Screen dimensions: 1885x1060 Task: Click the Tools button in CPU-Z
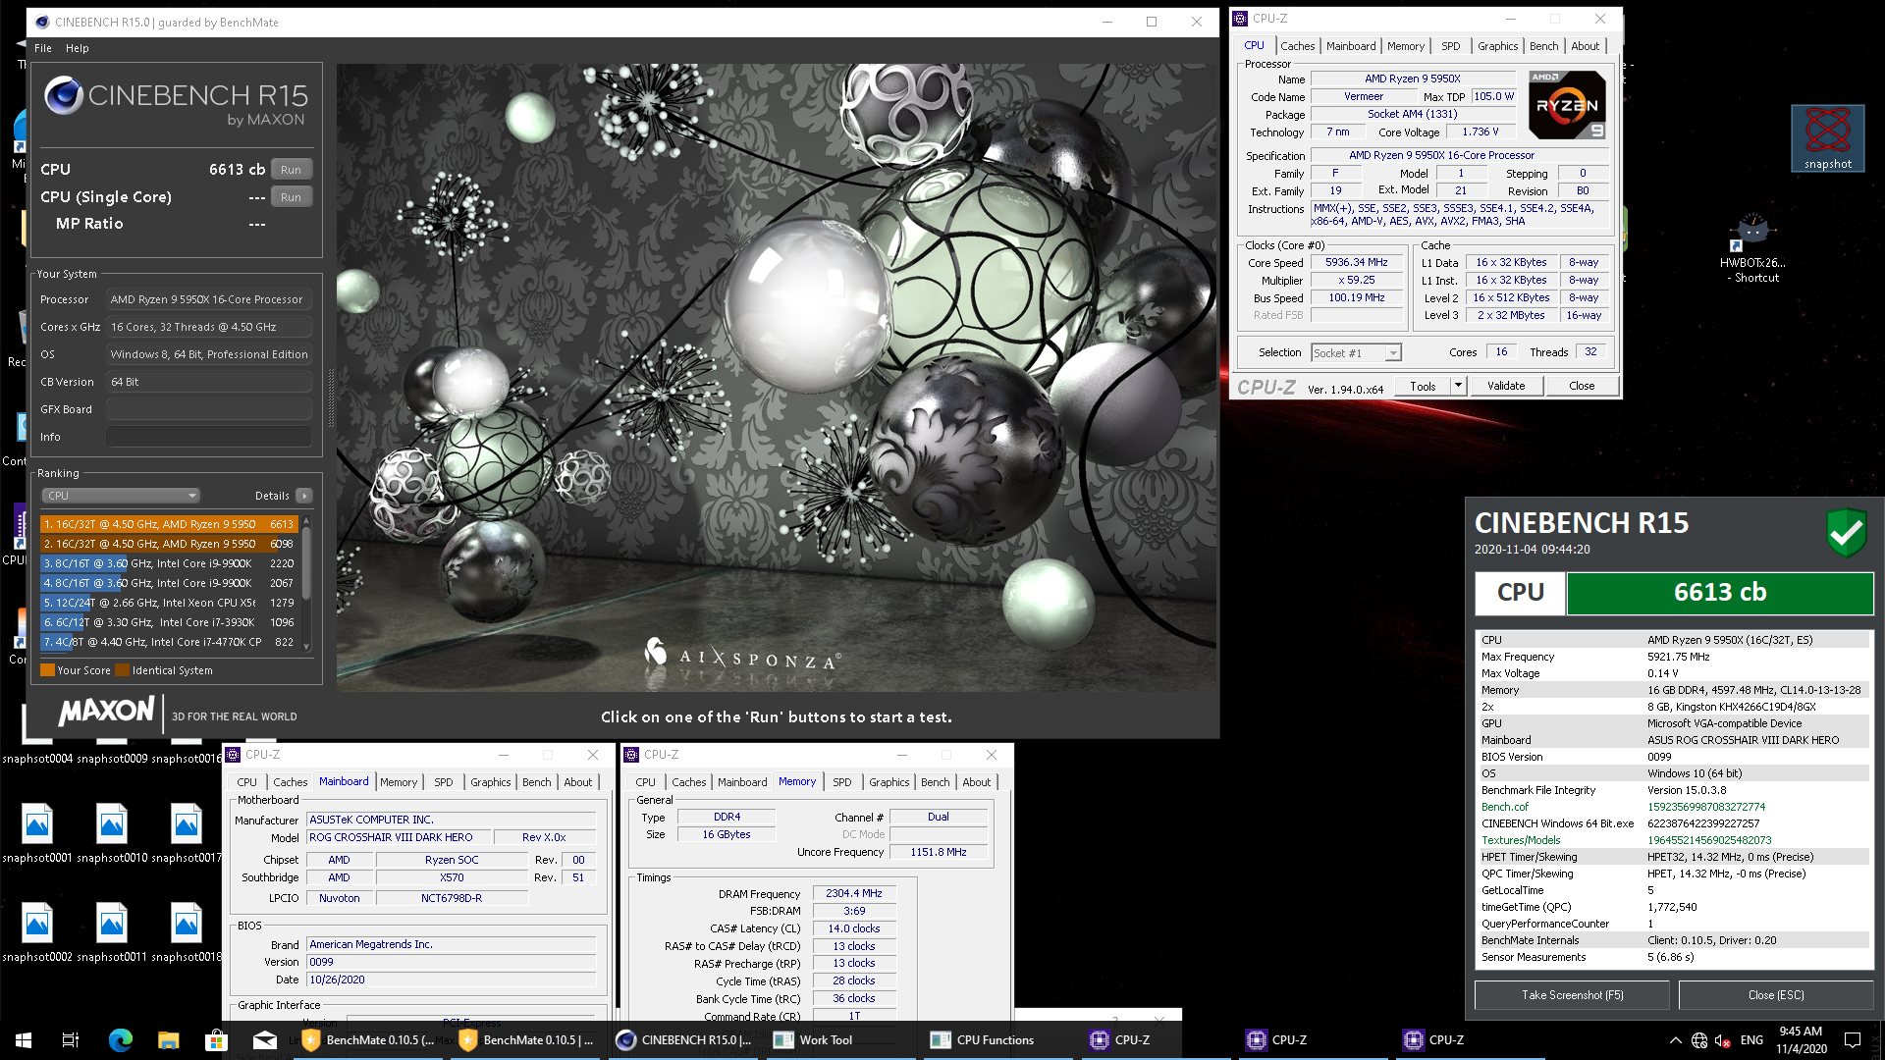pos(1423,386)
